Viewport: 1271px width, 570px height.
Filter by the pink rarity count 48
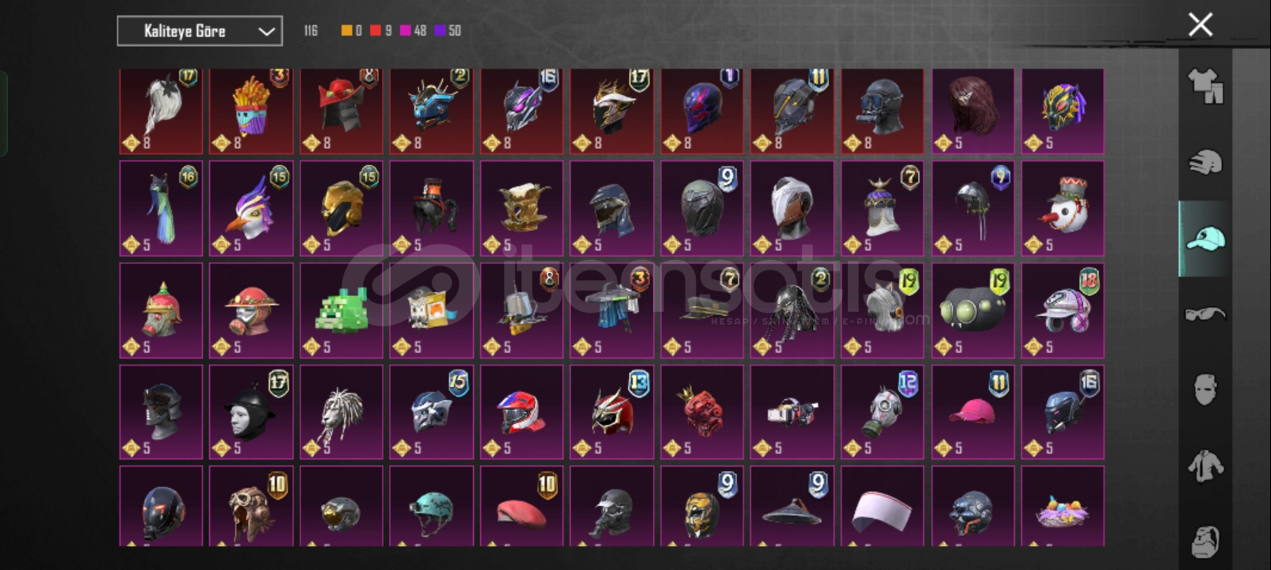(420, 31)
